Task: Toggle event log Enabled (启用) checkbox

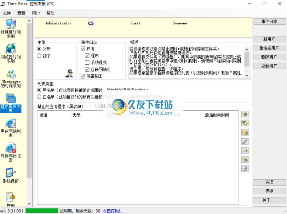Action: 83,49
